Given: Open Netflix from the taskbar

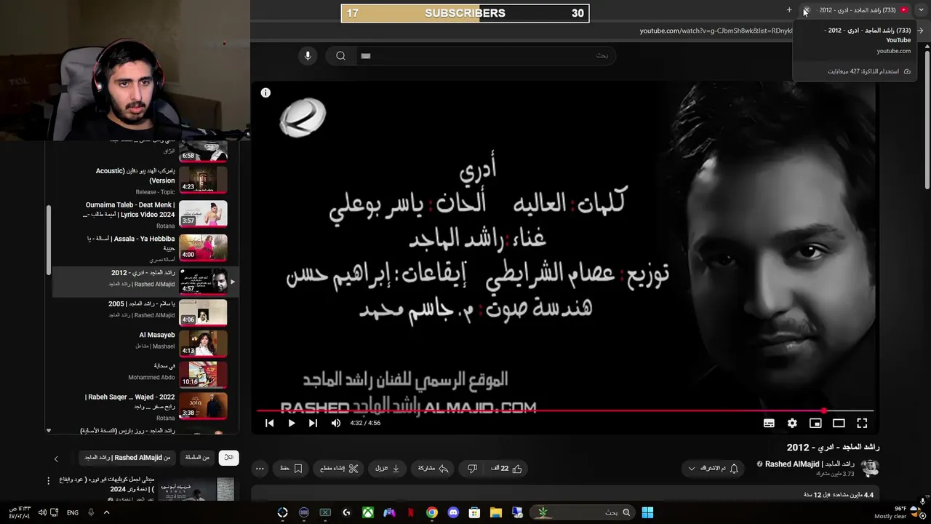Looking at the screenshot, I should (x=410, y=512).
